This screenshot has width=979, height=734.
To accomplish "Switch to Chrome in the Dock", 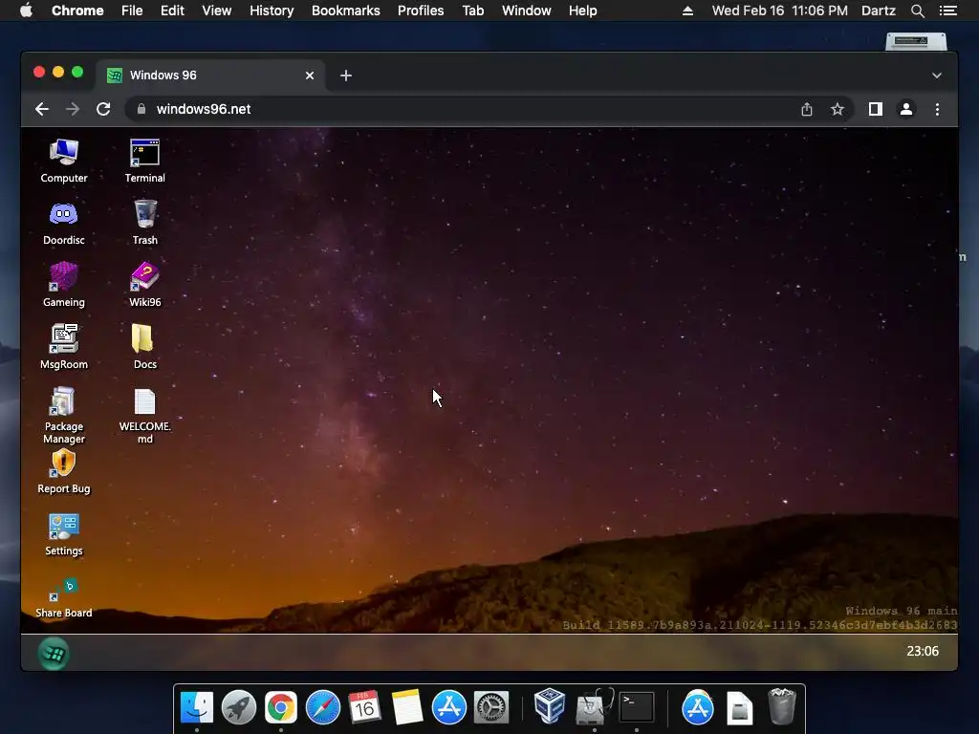I will 281,708.
